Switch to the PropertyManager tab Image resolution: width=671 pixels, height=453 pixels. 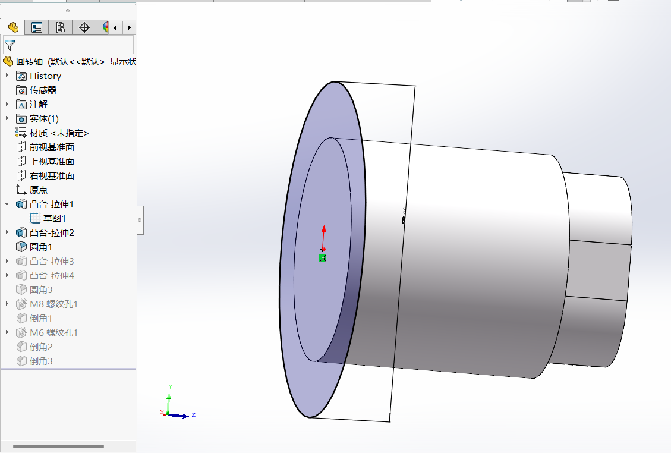pyautogui.click(x=37, y=28)
